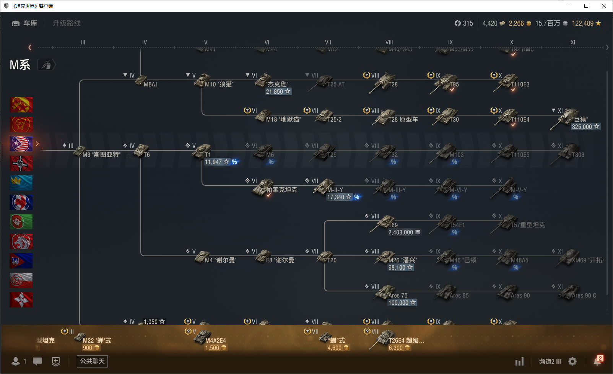Select the T57重型坦克 tank node
Viewport: 613px width, 374px height.
[519, 223]
